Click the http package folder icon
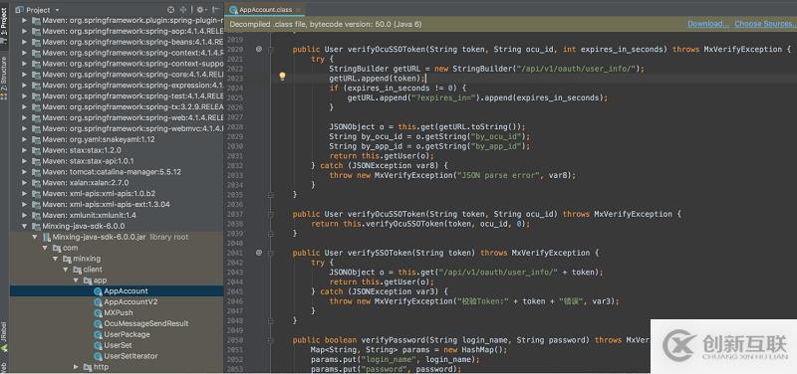Screen dimensions: 797x374 [88, 367]
